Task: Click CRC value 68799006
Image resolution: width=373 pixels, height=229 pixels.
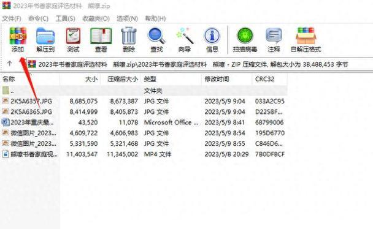Action: [269, 122]
